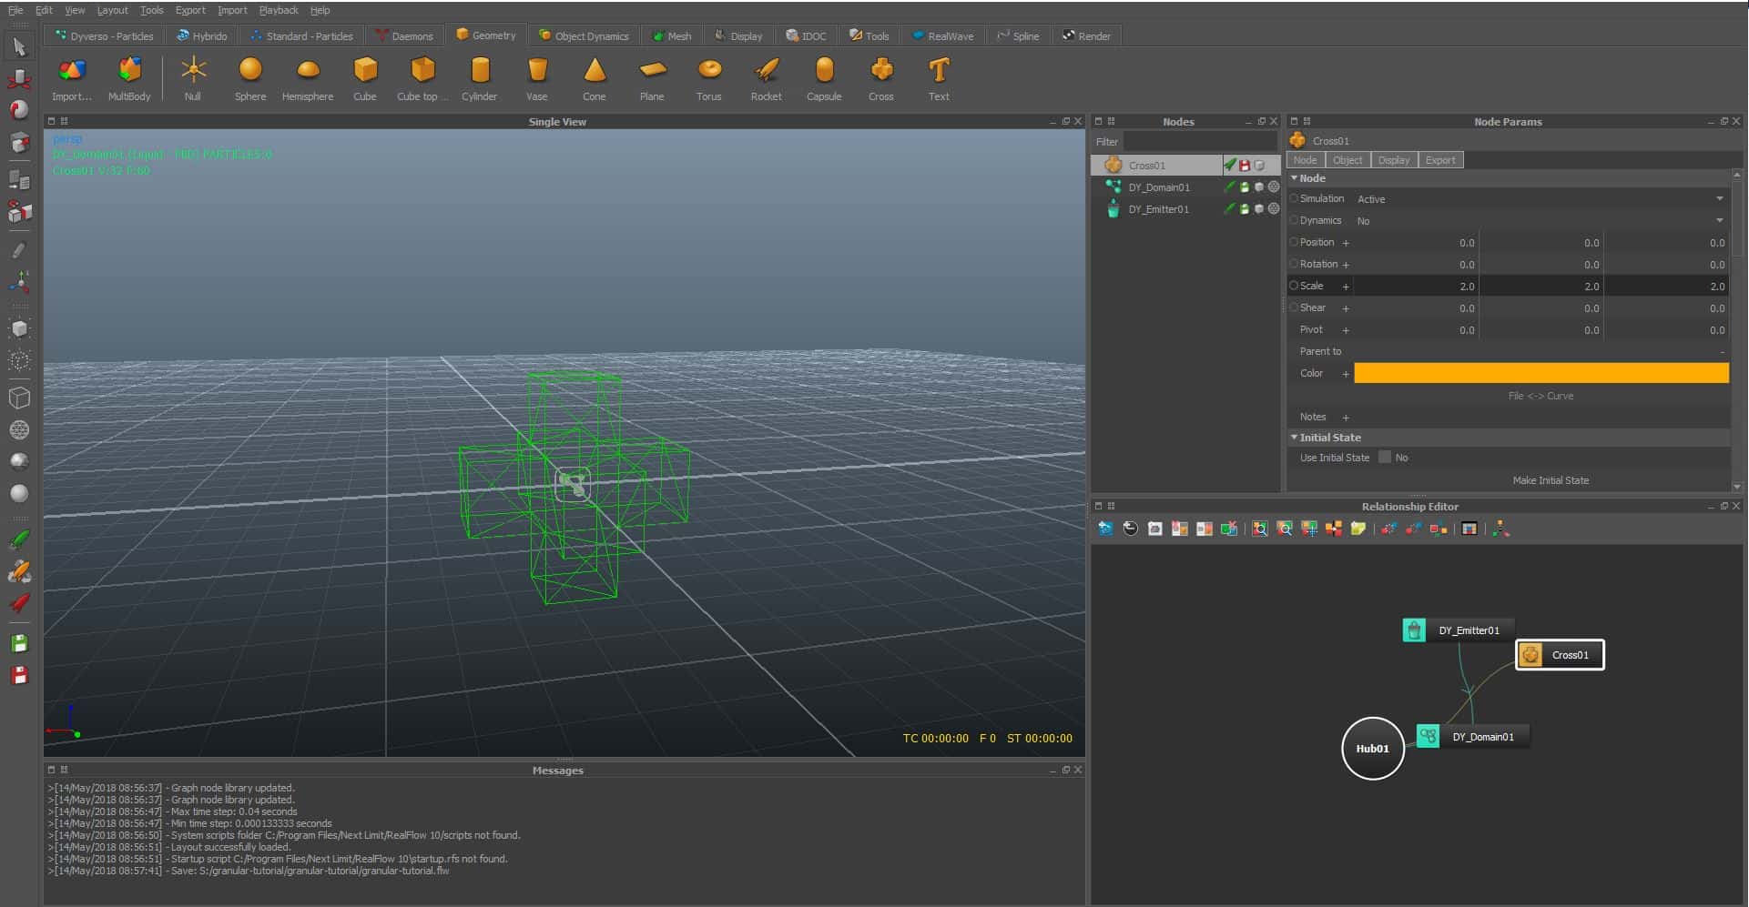Open the Playback menu

[x=278, y=10]
